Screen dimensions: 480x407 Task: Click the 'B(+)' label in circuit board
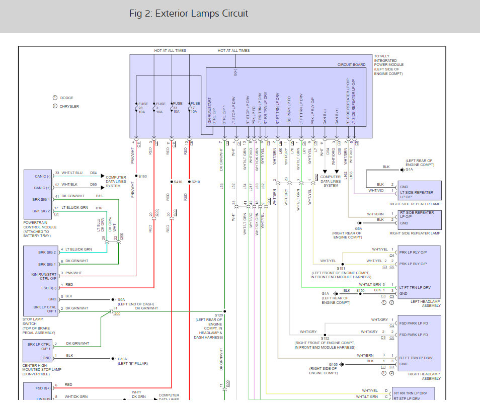(235, 72)
